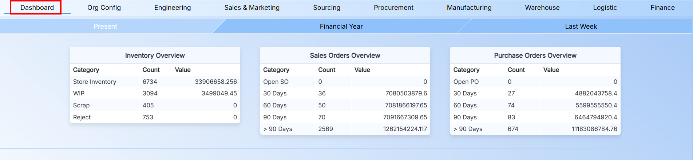Click Purchase Orders 90 Days count 83
Viewport: 693px width, 160px height.
tap(512, 117)
